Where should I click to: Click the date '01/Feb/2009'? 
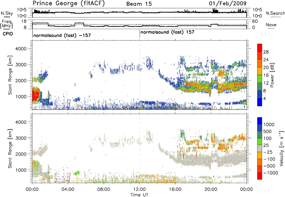(228, 4)
